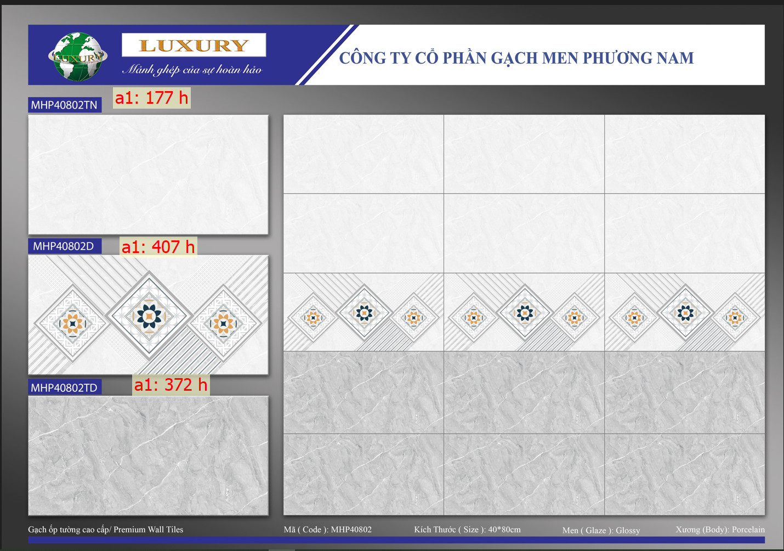Viewport: 784px width, 551px height.
Task: Click the slogan 'Mảnh ghép của sự hoàn hảo'
Action: point(192,70)
